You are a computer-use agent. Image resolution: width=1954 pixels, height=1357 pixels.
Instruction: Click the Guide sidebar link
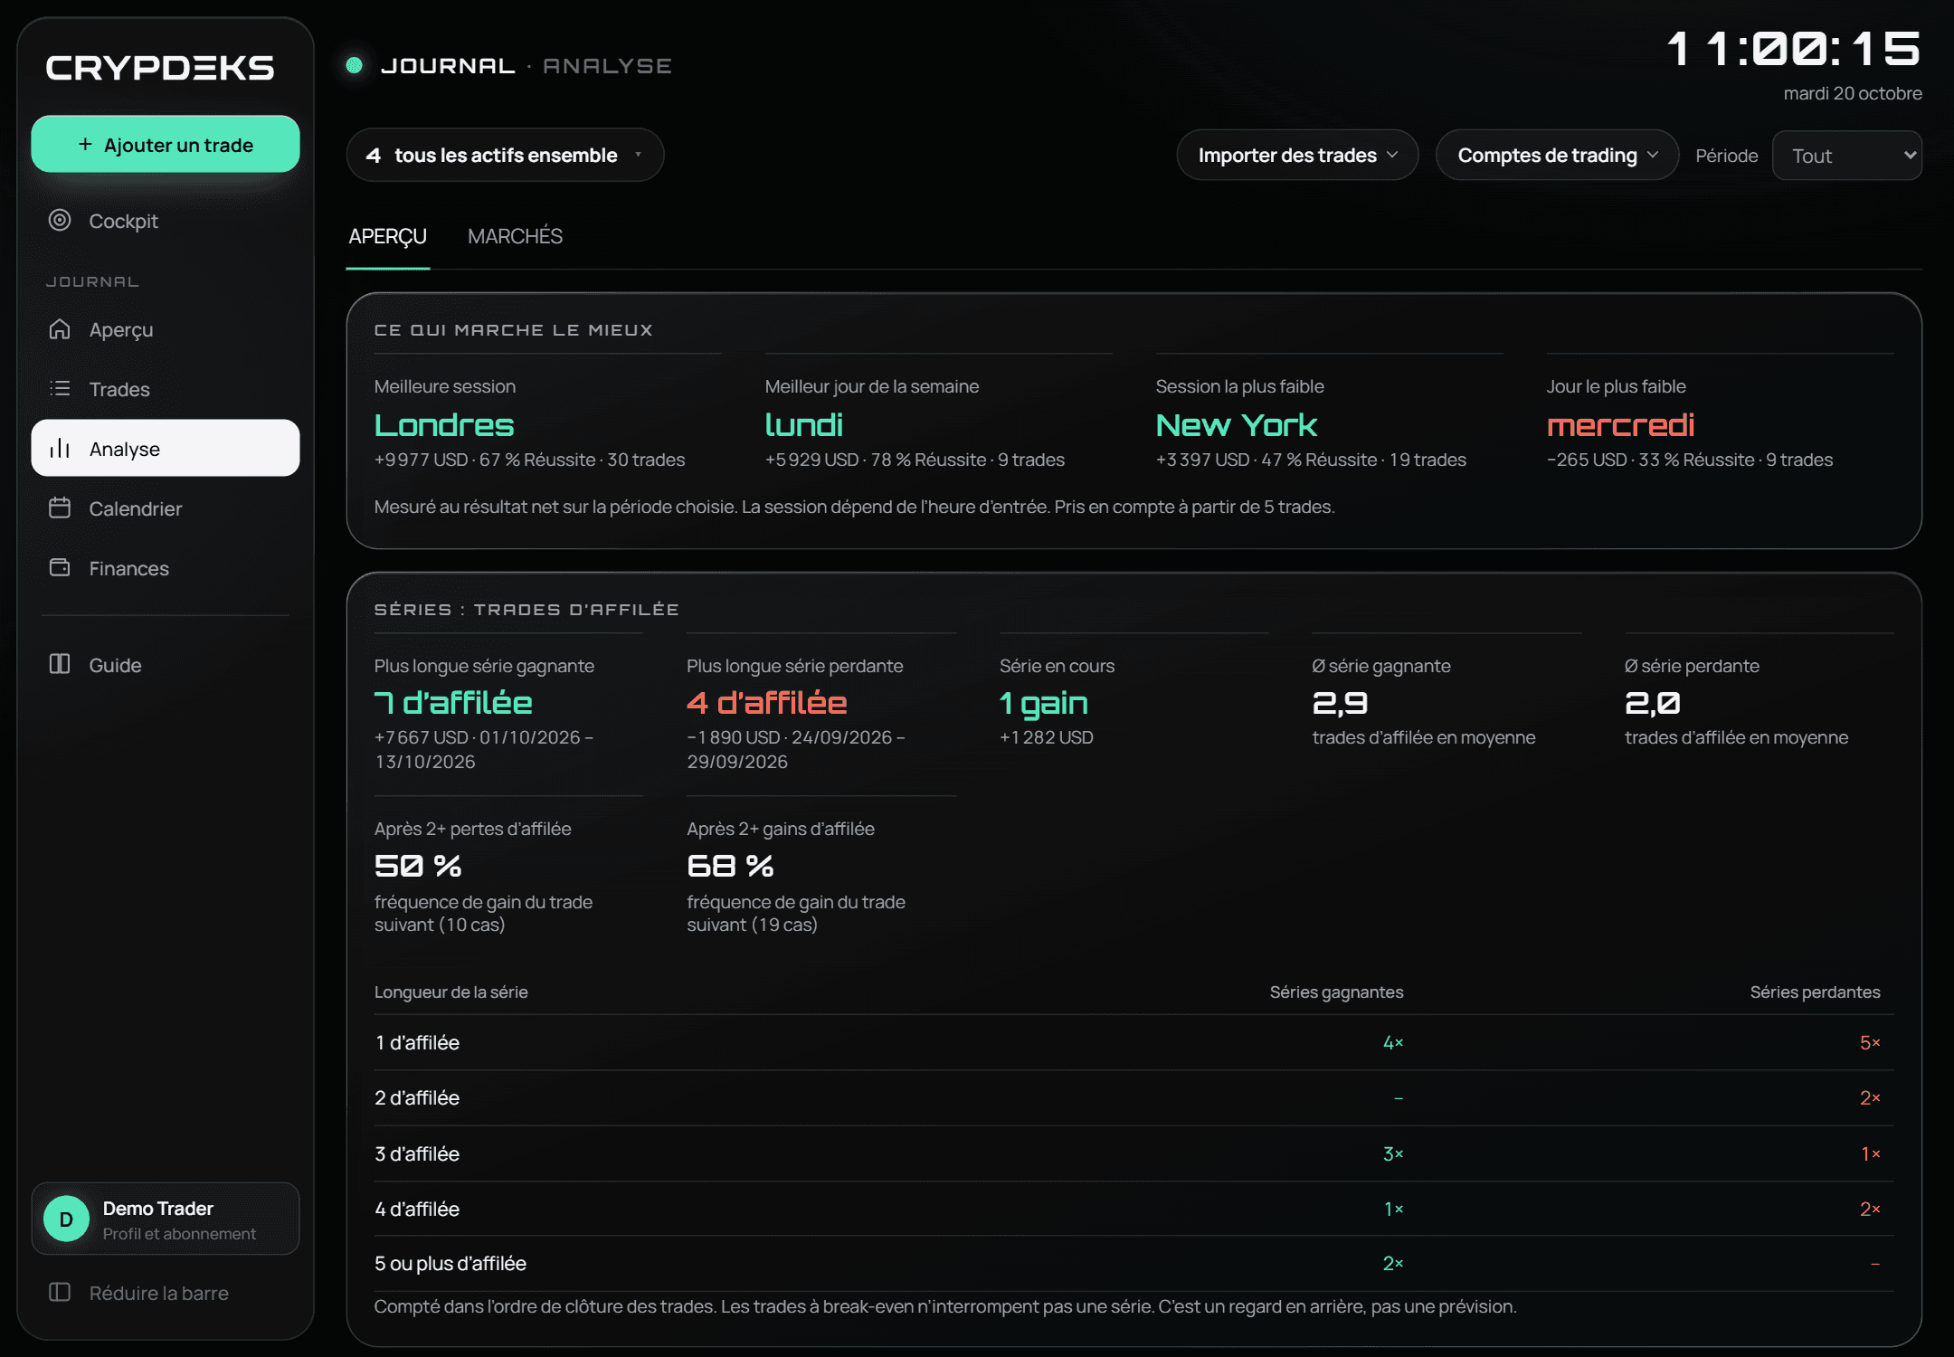[x=166, y=665]
